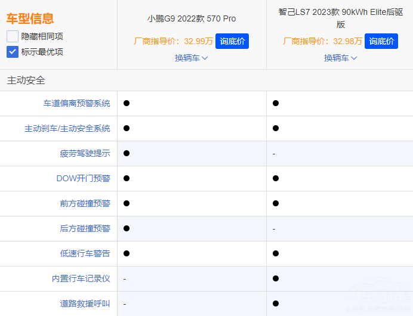
Task: Select the DOW开门预警 feature link
Action: tap(83, 178)
